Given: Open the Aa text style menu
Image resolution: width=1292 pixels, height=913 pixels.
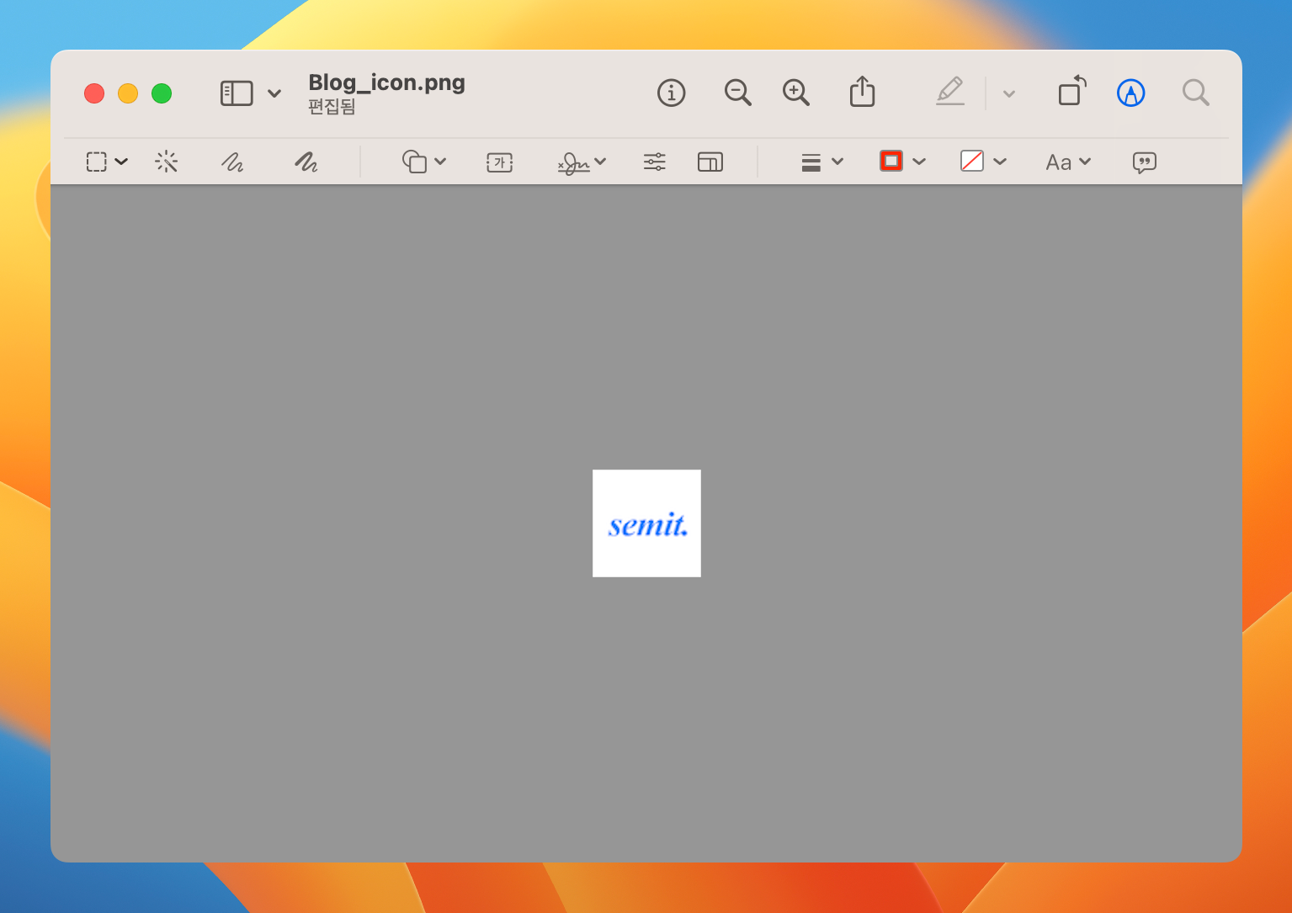Looking at the screenshot, I should (1059, 162).
